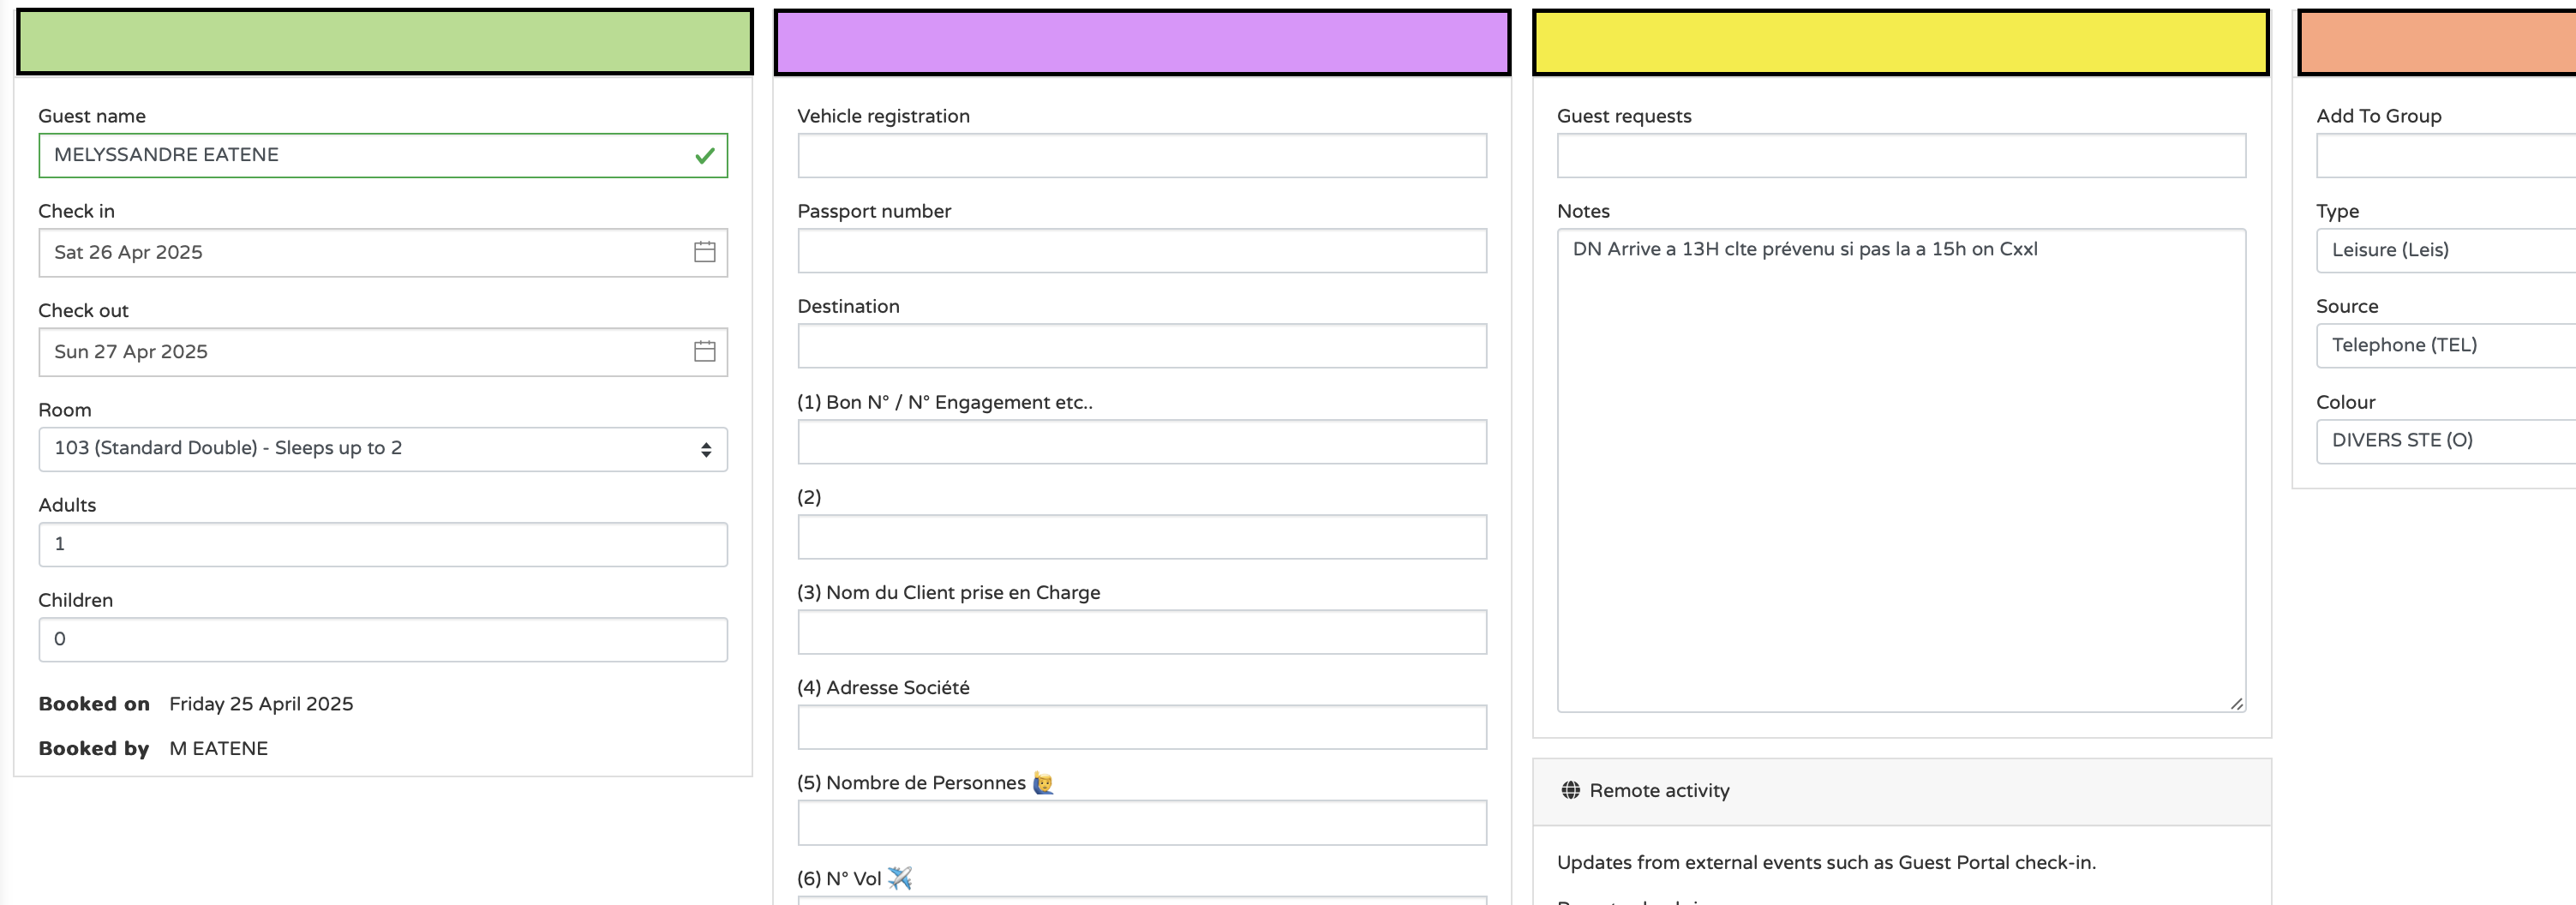Click into the Guest requests field
Viewport: 2576px width, 905px height.
(x=1900, y=156)
